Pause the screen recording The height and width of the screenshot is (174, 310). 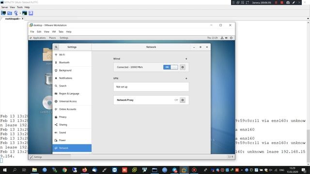276,2
